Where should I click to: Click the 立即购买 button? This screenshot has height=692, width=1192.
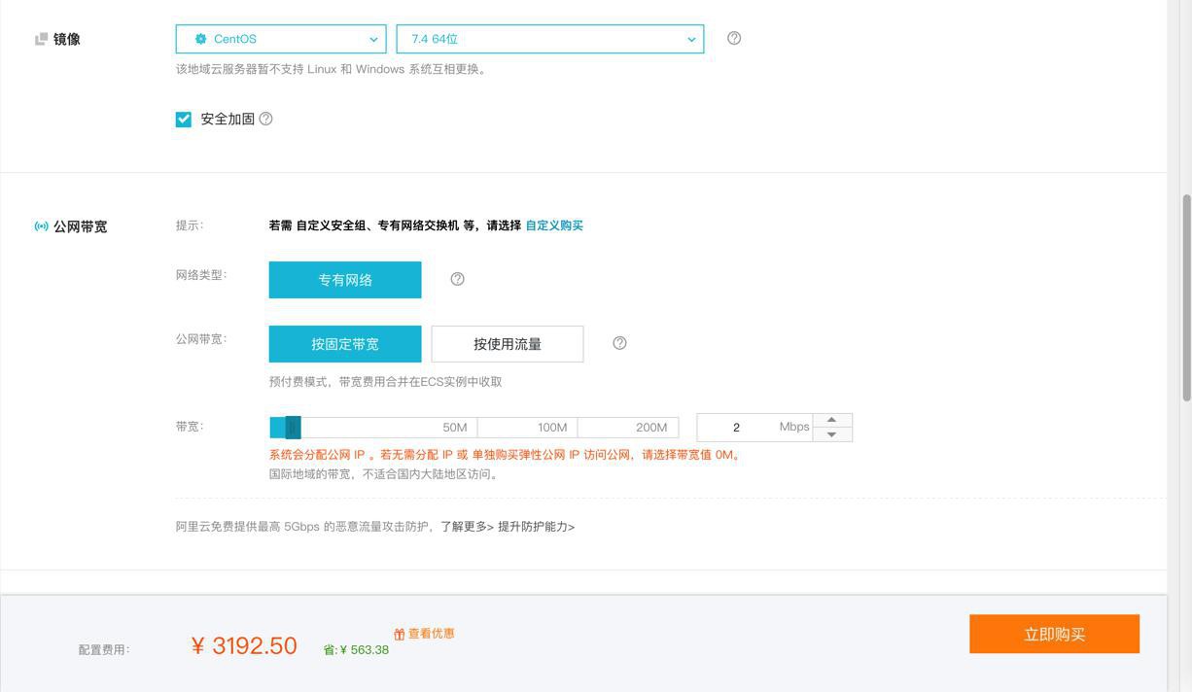click(1054, 634)
